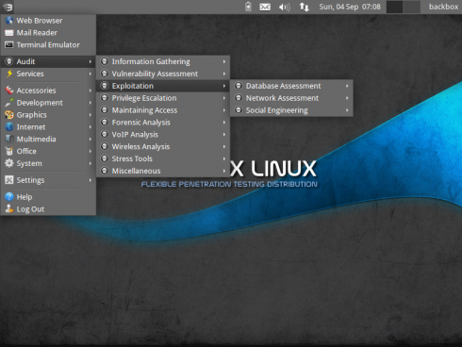Click the battery indicator in the panel

coord(248,7)
